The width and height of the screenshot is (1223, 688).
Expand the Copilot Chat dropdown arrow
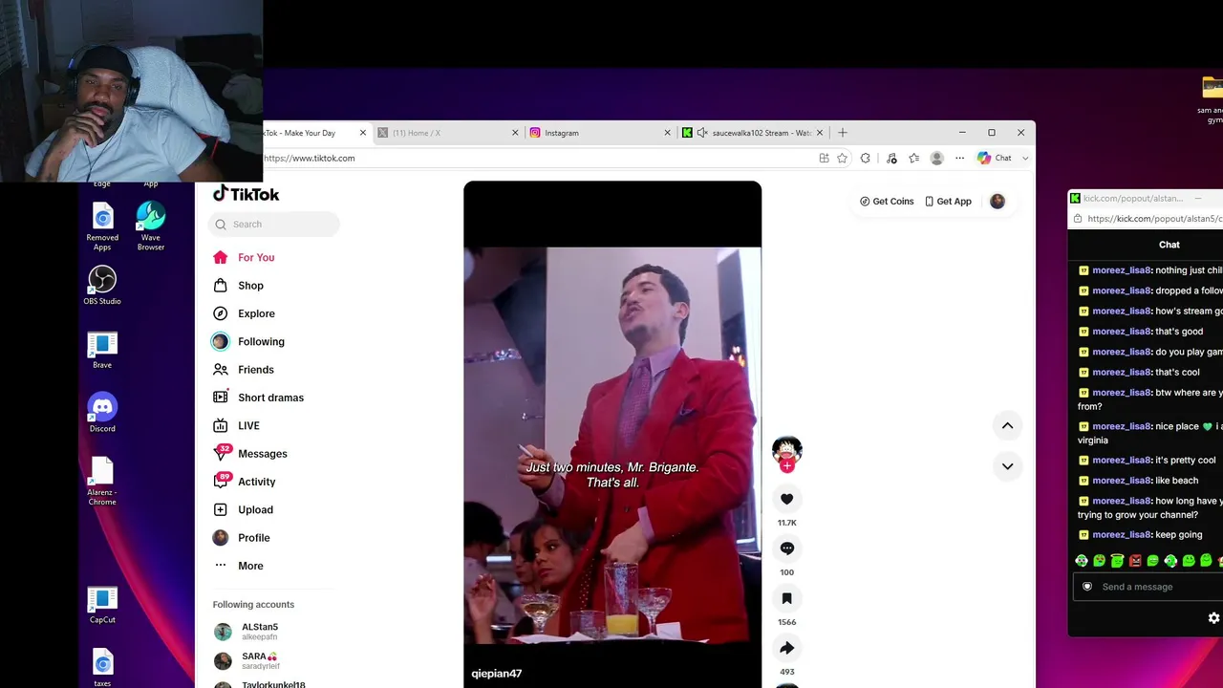(1025, 159)
